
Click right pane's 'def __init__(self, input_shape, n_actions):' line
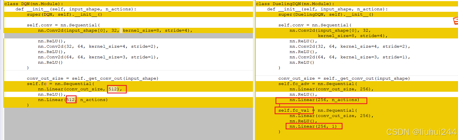[328, 9]
